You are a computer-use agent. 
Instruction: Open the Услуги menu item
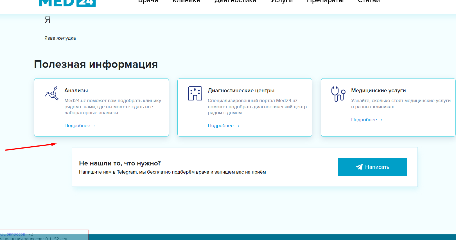tap(281, 1)
